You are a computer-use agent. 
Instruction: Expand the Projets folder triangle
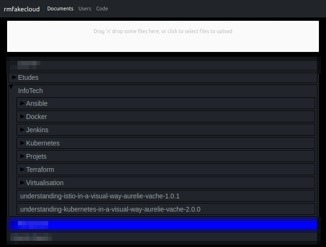click(x=22, y=156)
